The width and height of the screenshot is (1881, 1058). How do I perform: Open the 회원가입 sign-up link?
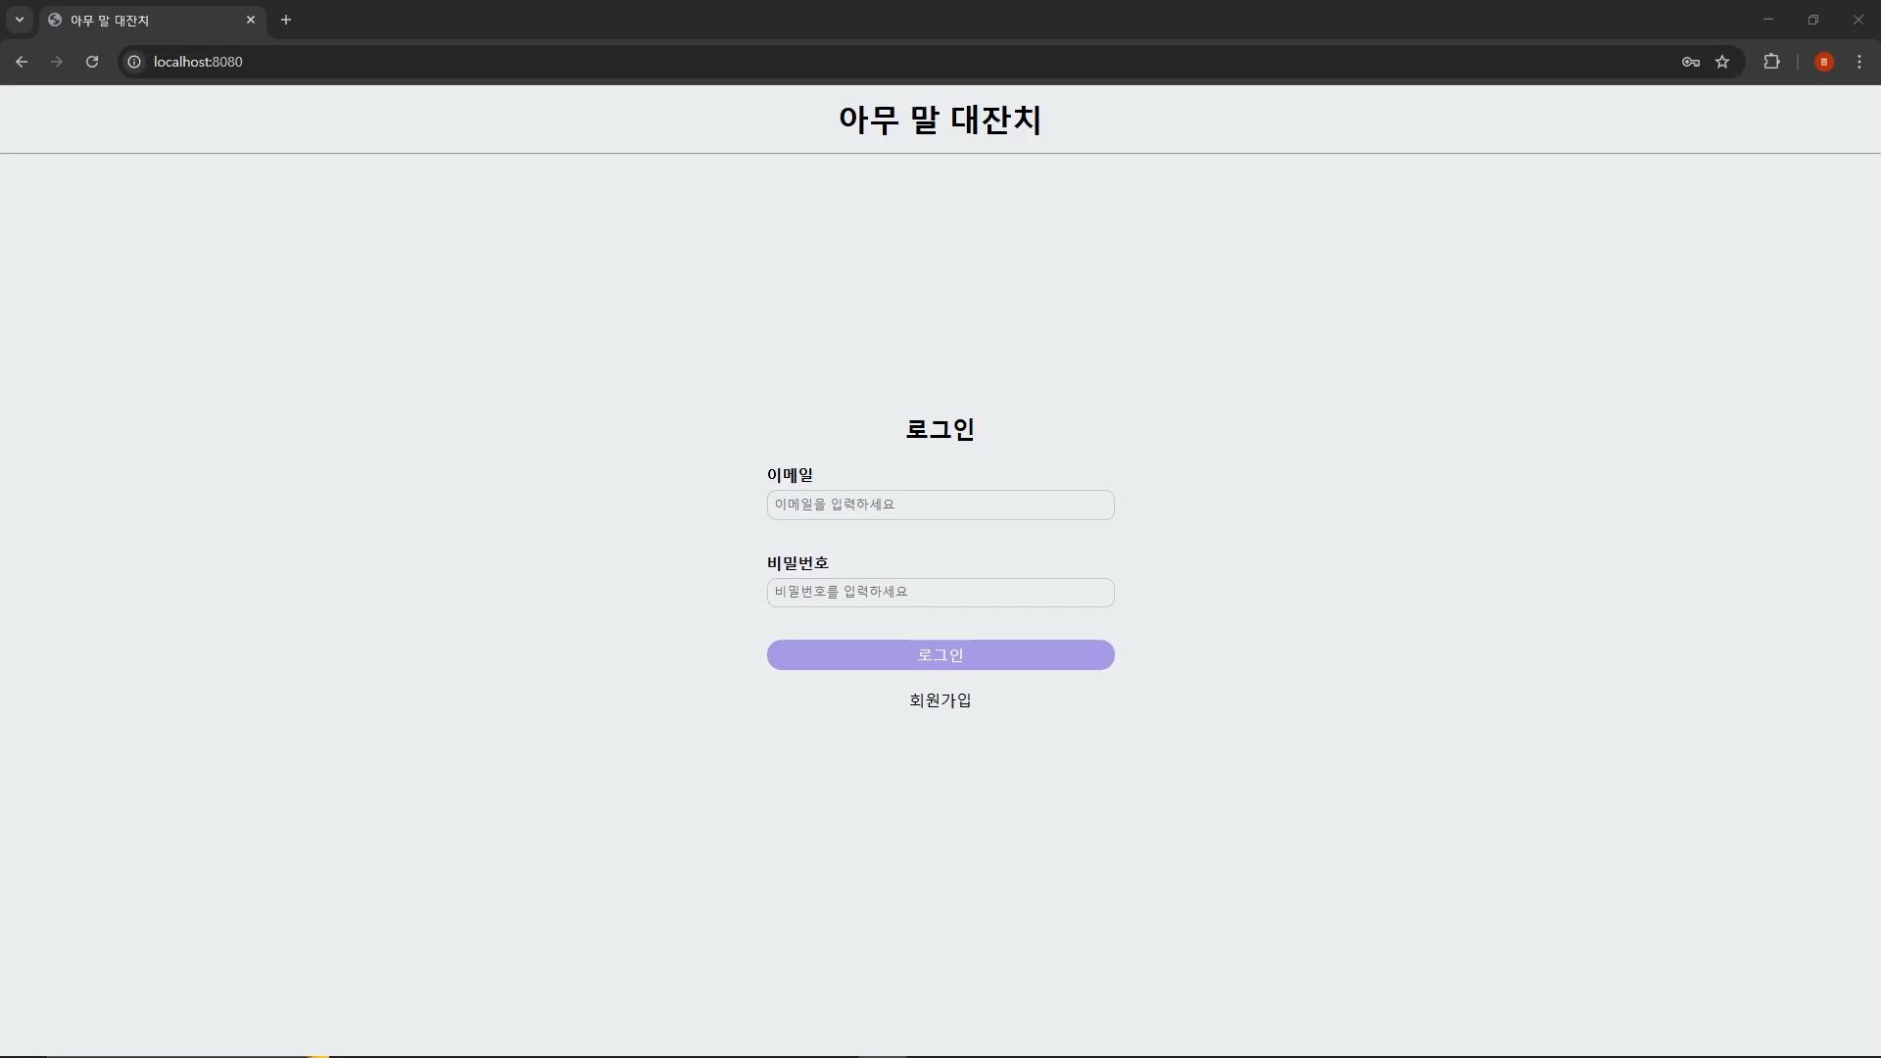[x=940, y=700]
